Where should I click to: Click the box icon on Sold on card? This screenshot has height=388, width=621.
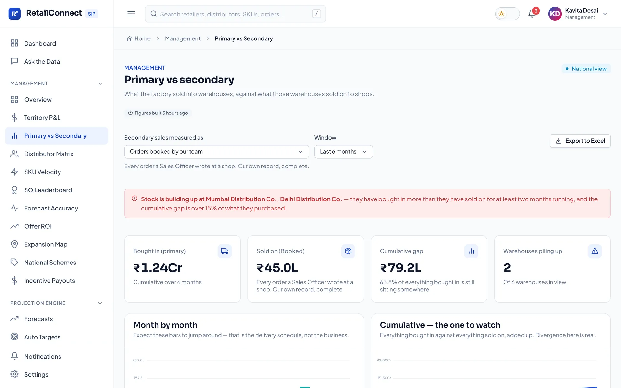[x=348, y=251]
